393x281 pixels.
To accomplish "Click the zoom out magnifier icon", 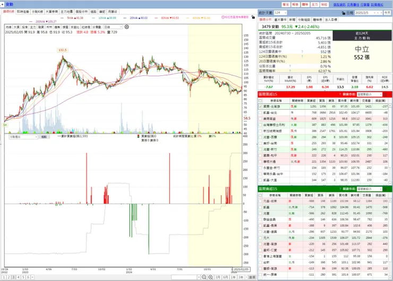I will pos(204,277).
